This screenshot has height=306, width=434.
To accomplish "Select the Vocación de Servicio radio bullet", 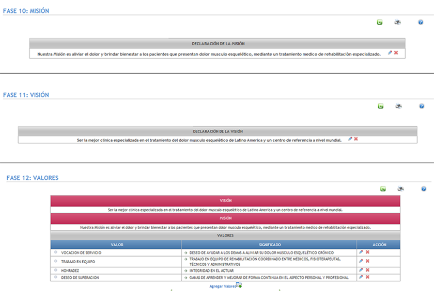I will 55,252.
